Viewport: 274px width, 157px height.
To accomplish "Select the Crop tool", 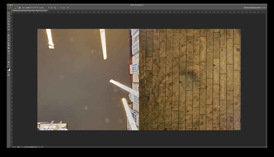I will [9, 24].
